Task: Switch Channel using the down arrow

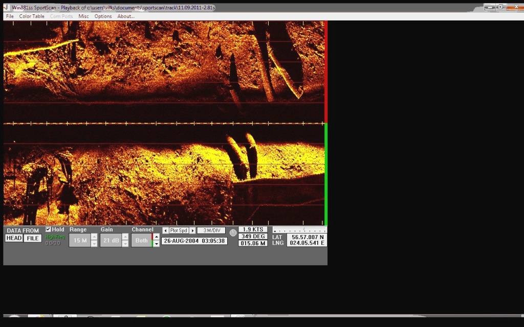Action: (156, 244)
